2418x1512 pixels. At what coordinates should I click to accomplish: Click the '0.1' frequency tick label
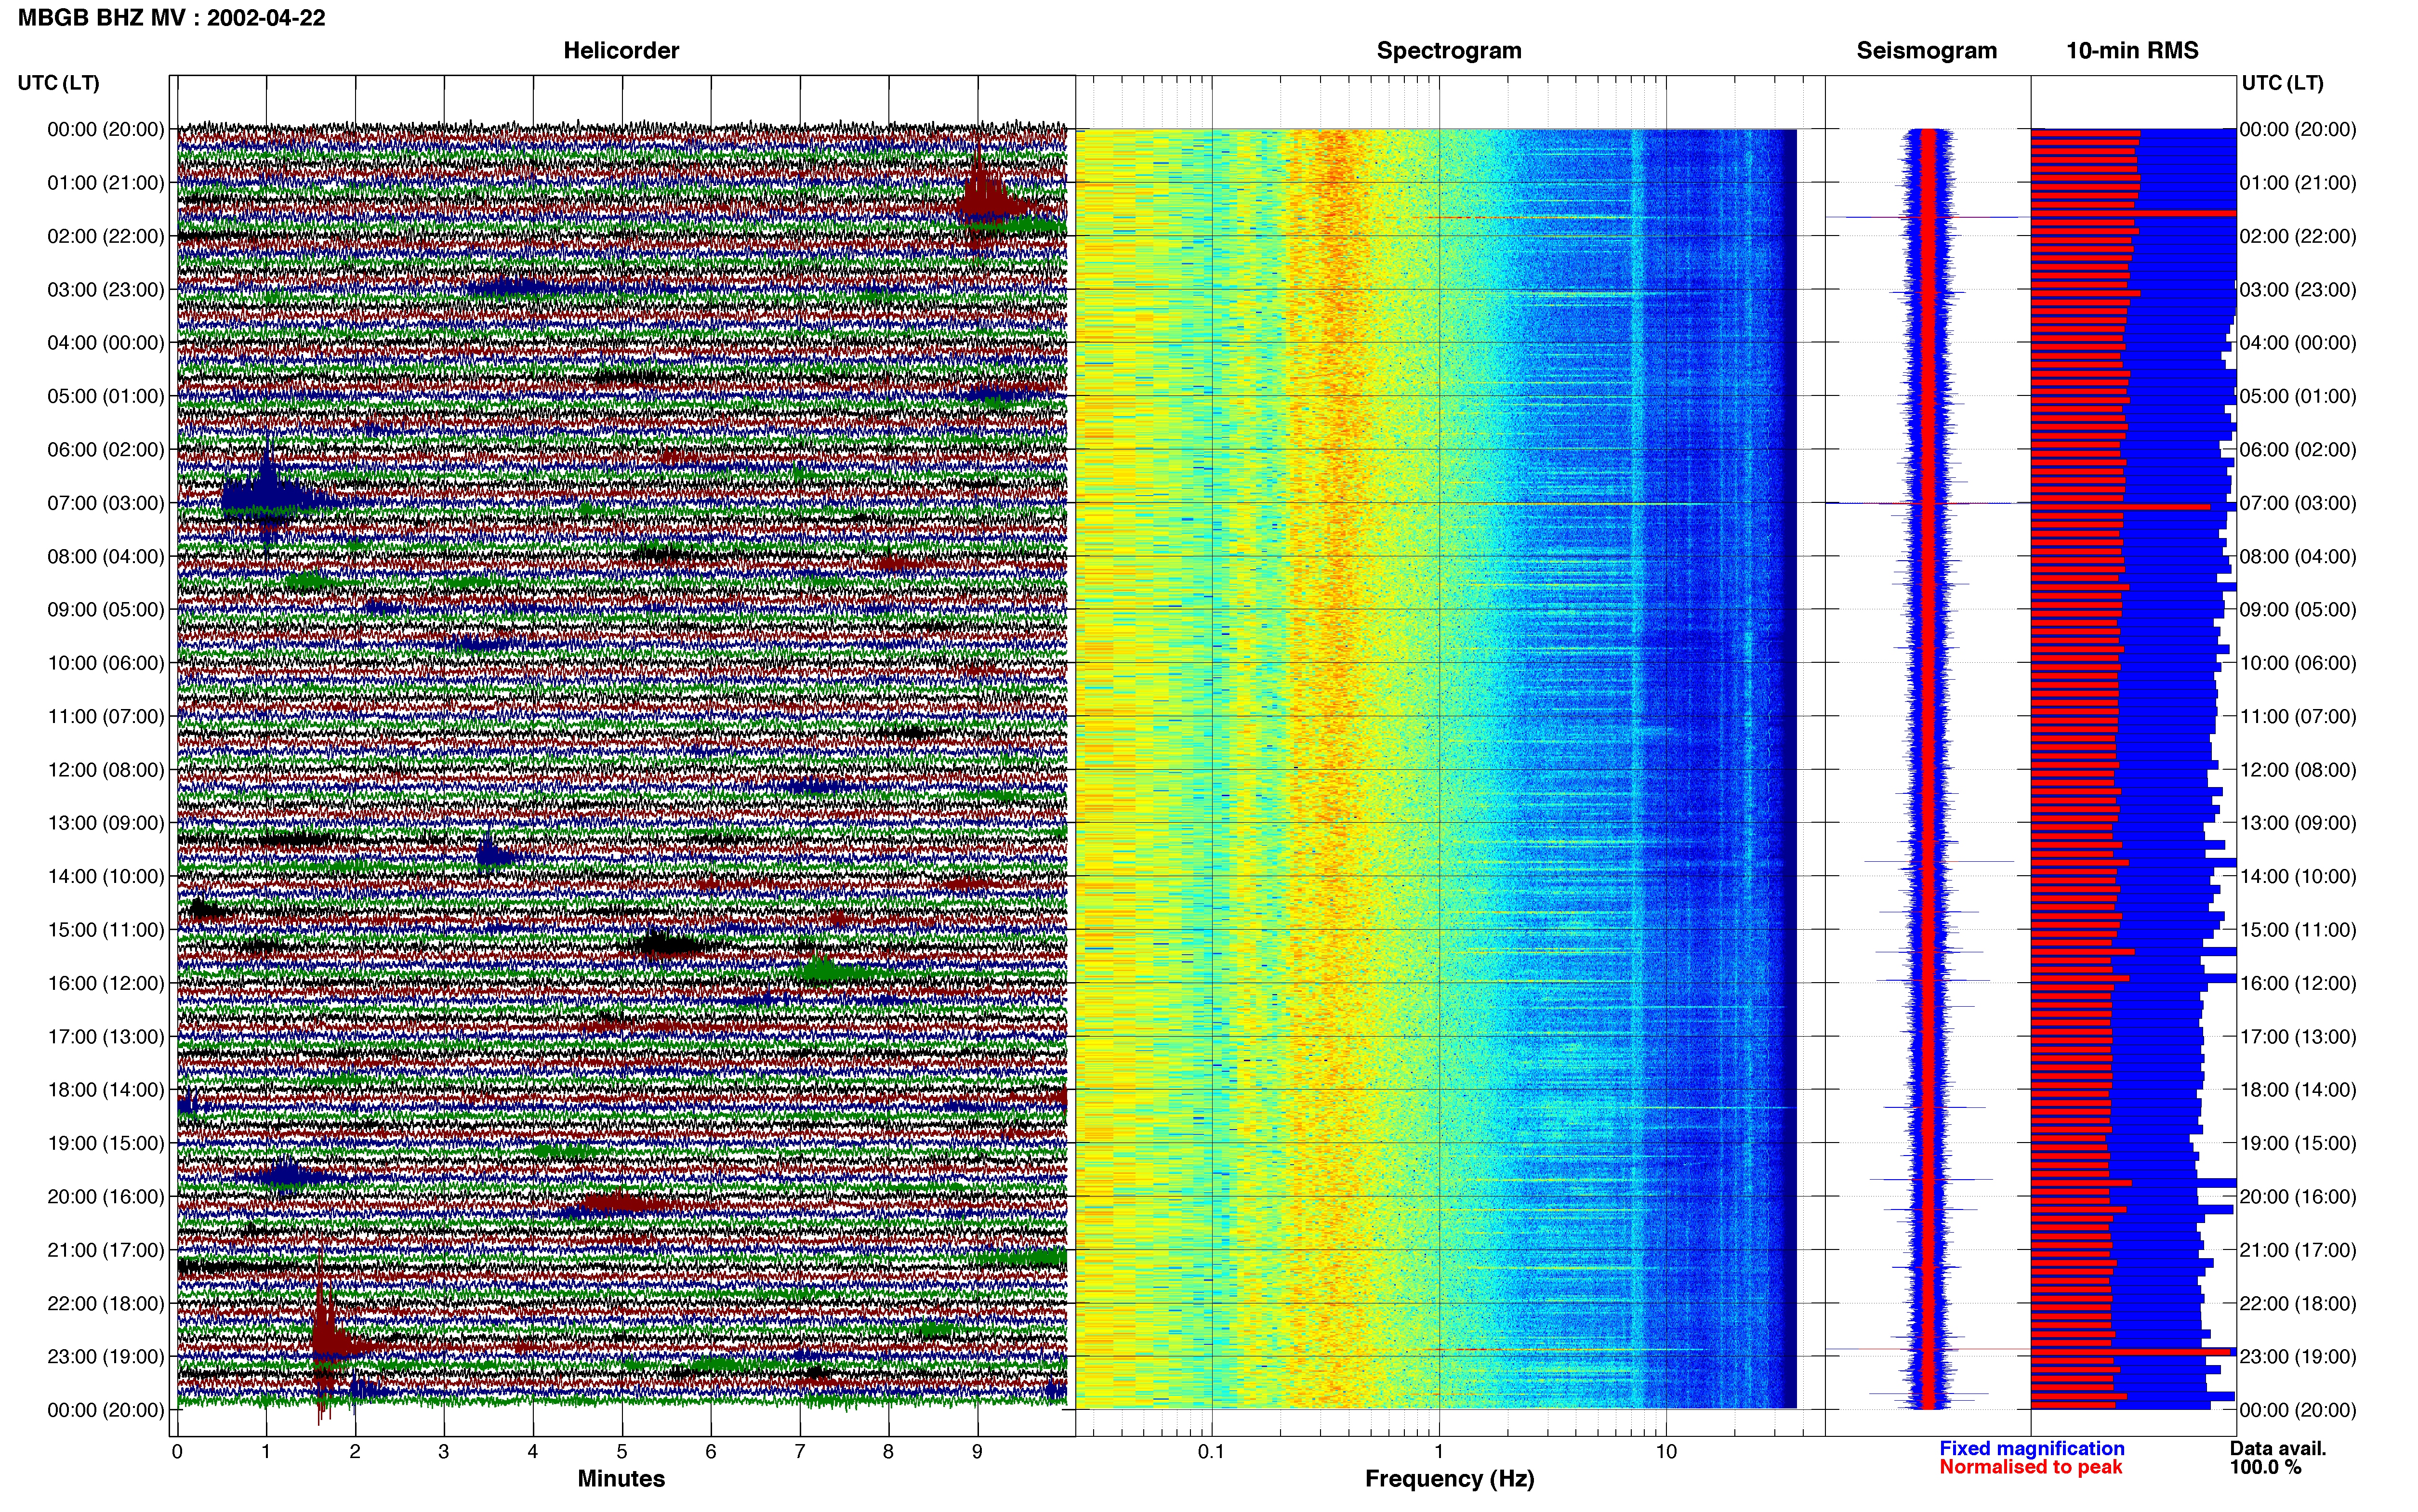[1211, 1451]
